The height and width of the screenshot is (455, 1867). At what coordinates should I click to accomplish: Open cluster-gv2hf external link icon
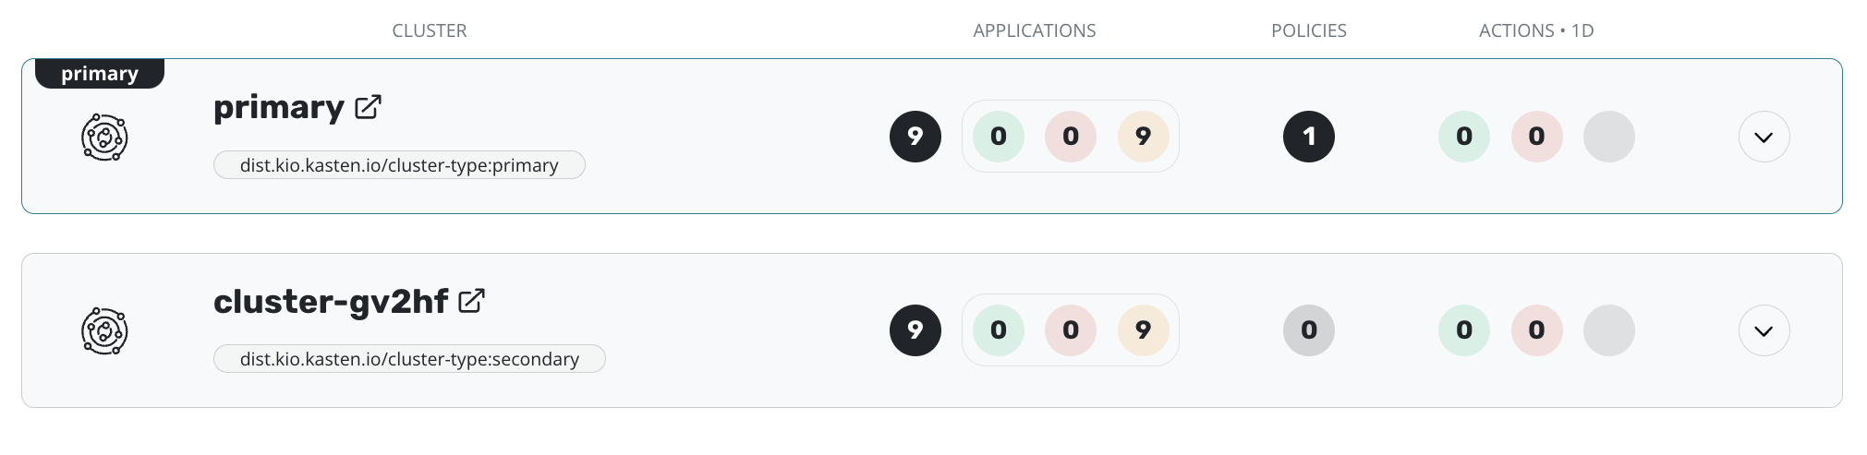click(x=471, y=302)
